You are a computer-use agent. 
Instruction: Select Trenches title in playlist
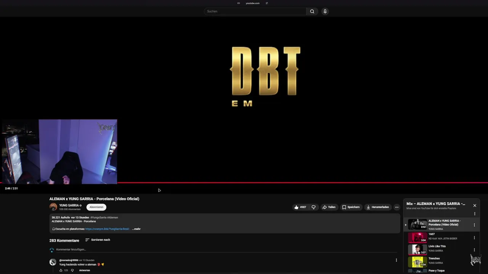pyautogui.click(x=434, y=258)
